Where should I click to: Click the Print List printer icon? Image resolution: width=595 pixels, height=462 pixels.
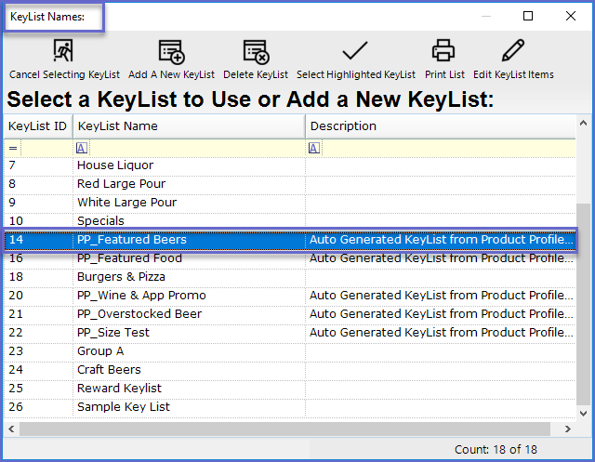(444, 52)
